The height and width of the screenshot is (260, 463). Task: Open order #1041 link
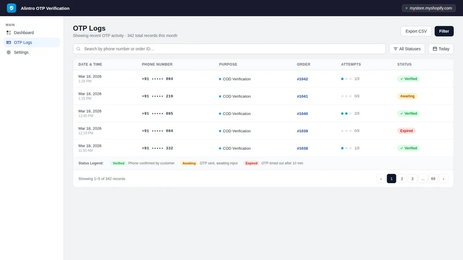tap(302, 96)
